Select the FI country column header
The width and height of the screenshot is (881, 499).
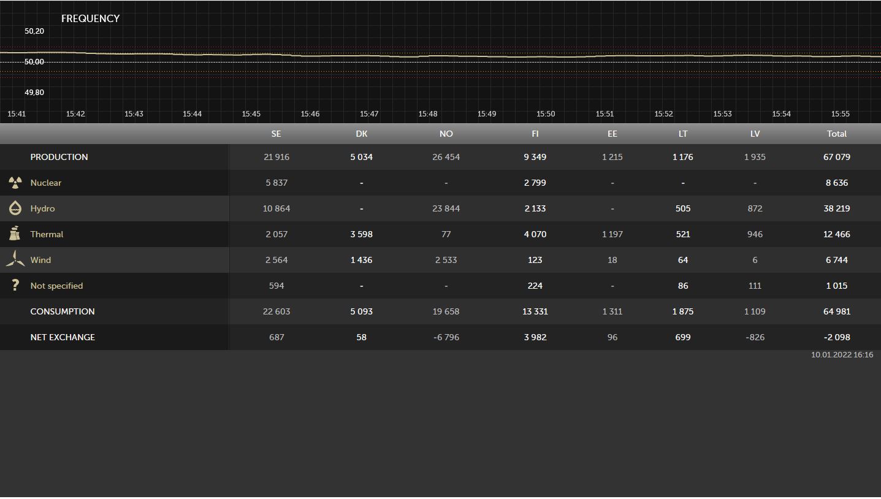(535, 134)
